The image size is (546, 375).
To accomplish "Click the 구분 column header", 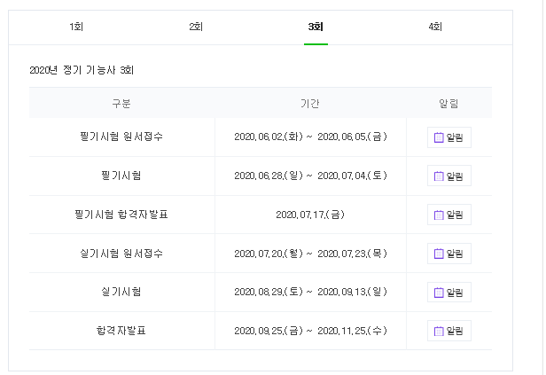I will coord(121,104).
